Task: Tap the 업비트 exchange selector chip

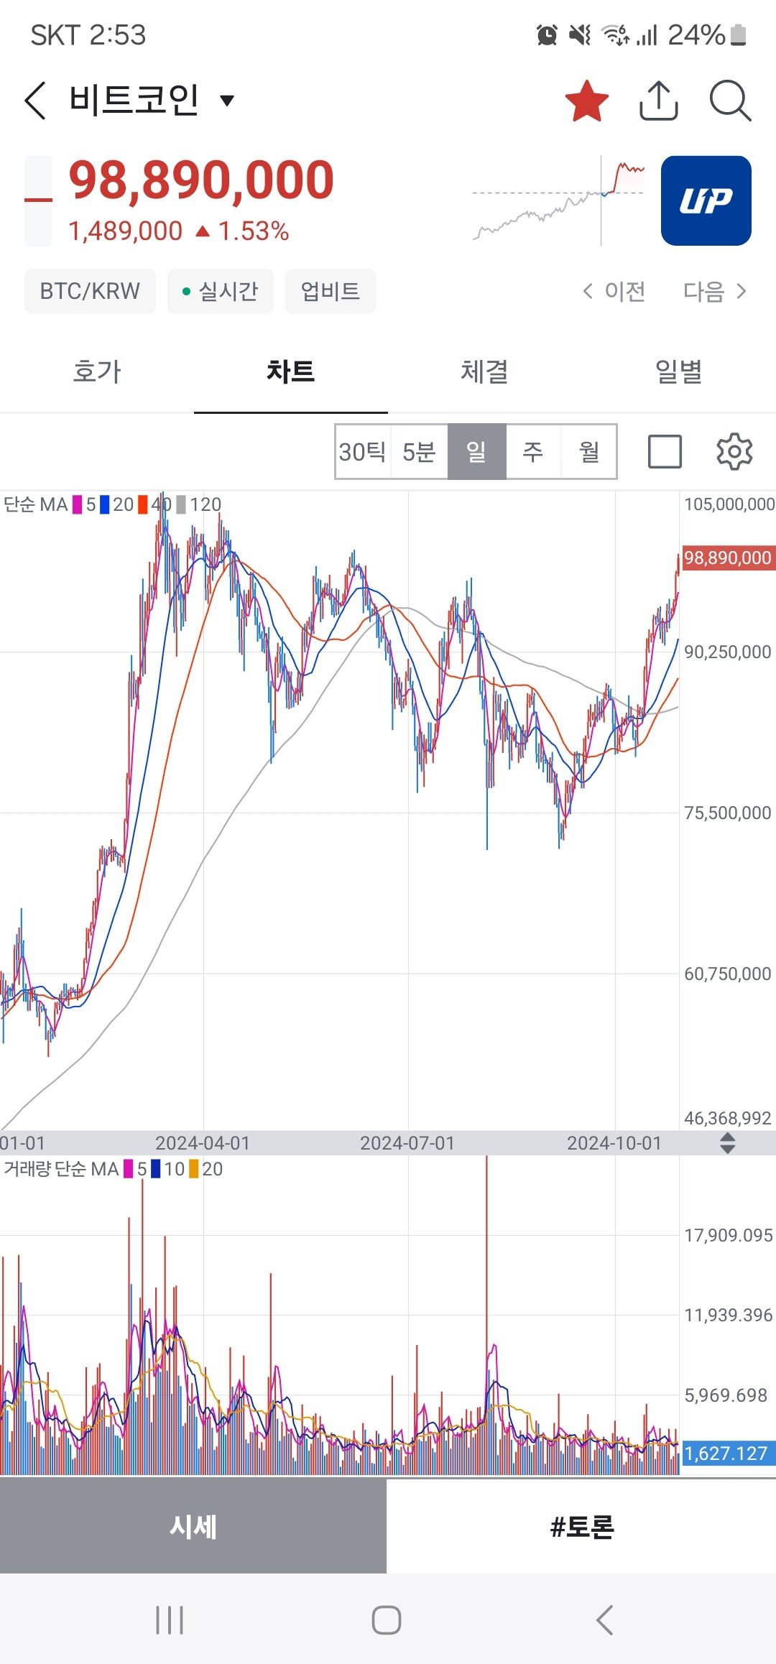Action: coord(330,292)
